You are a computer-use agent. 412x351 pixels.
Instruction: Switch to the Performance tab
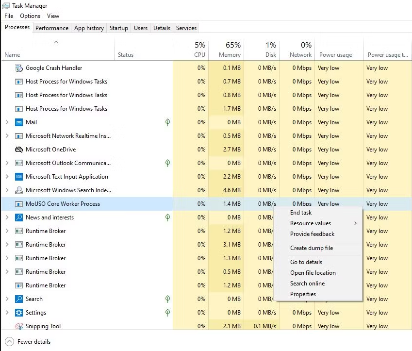(x=52, y=28)
